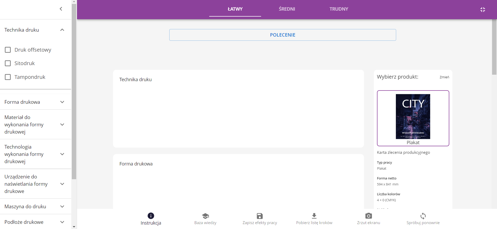Screen dimensions: 497x229
Task: Collapse sidebar with the left arrow icon
Action: (61, 9)
